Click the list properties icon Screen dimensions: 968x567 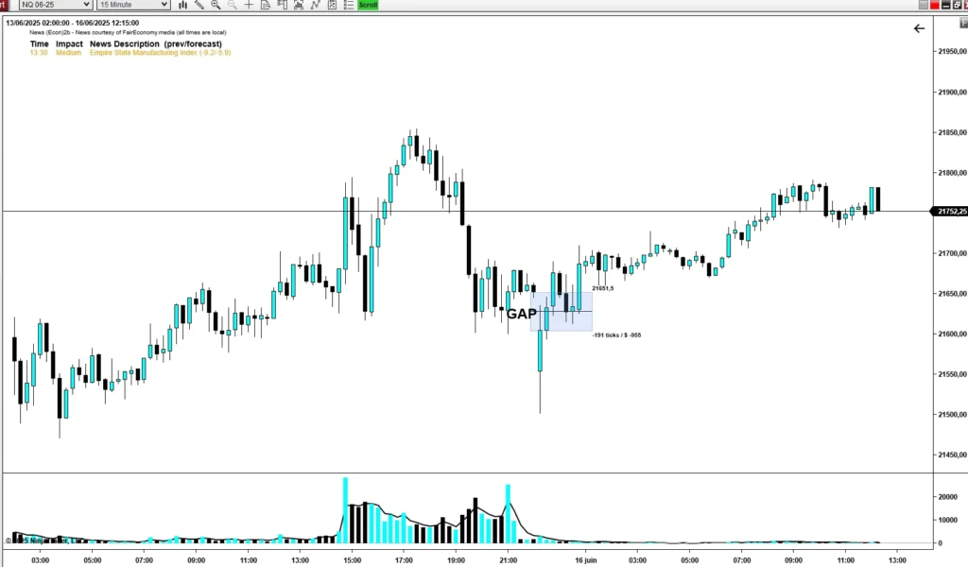[x=348, y=5]
